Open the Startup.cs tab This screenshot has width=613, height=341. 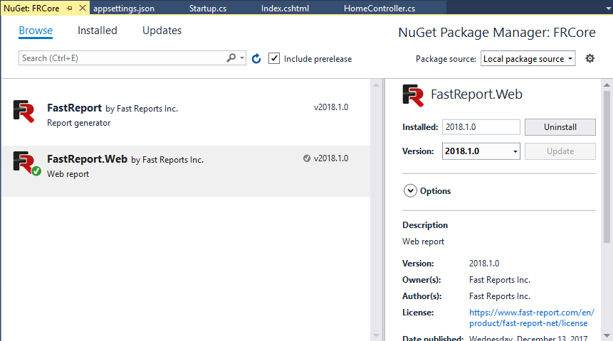[x=208, y=9]
